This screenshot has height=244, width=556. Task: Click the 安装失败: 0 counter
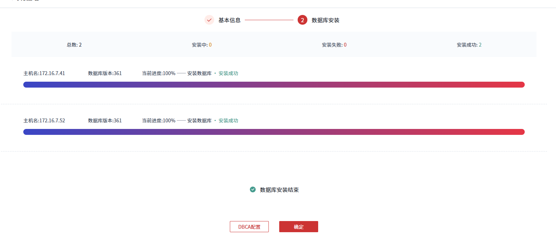[x=334, y=45]
